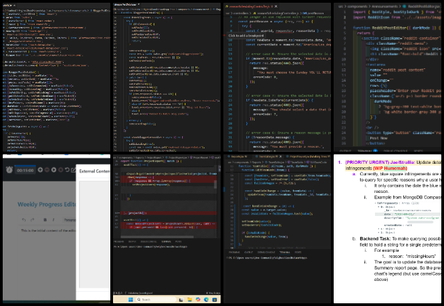This screenshot has height=306, width=444.
Task: Click the minus icon to subtract timer time
Action: click(47, 170)
